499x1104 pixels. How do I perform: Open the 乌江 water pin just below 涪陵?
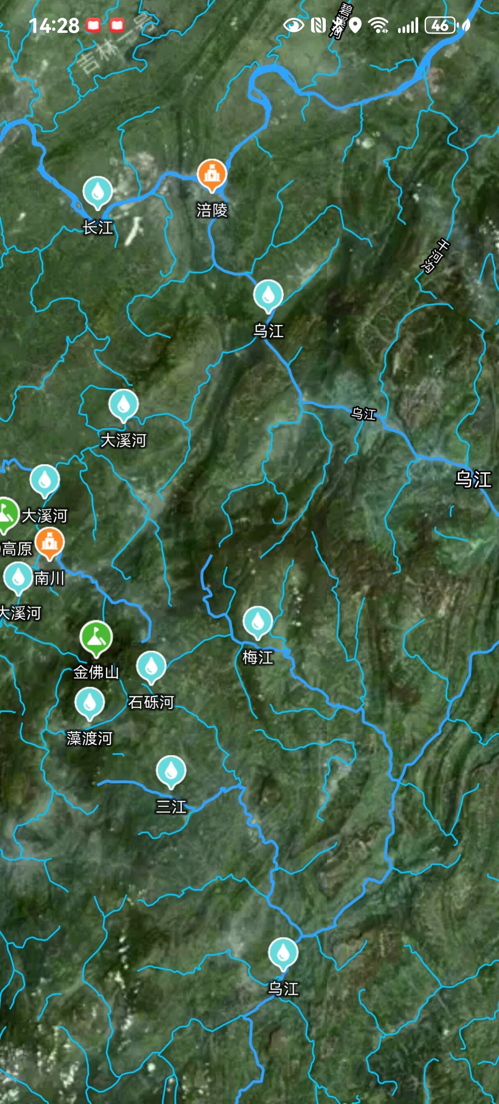(x=268, y=295)
